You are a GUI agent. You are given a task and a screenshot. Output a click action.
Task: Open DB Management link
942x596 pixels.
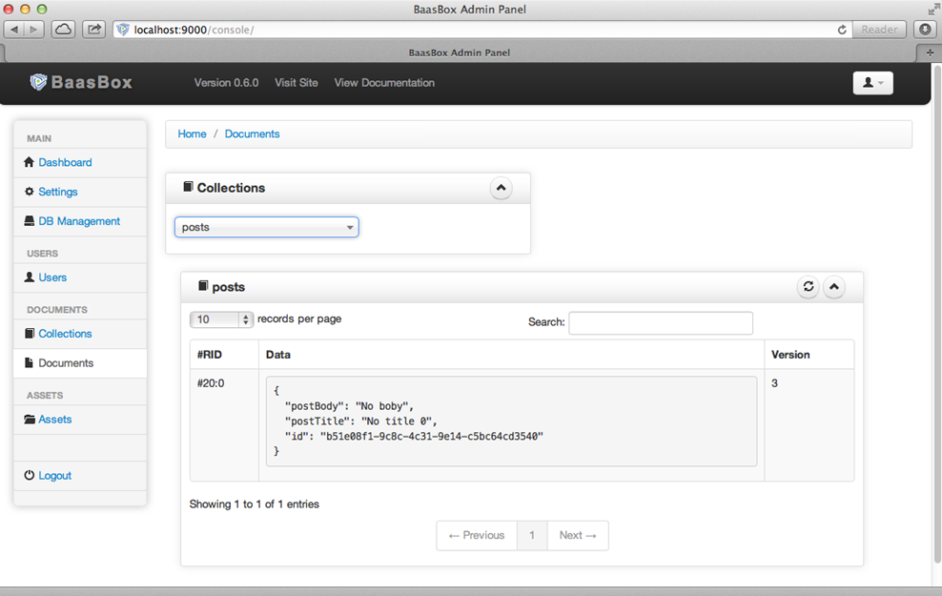point(79,221)
